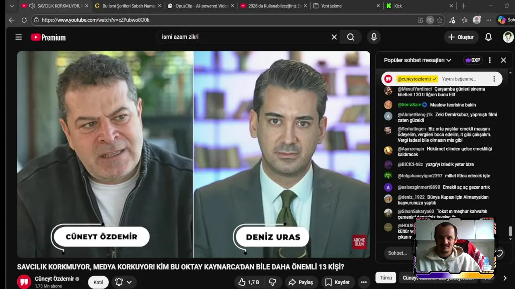Open browser profile icon in toolbar
The width and height of the screenshot is (515, 289).
(477, 20)
